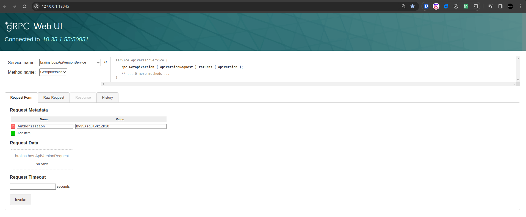This screenshot has height=217, width=526.
Task: Collapse the service description with double chevron
Action: tap(106, 62)
